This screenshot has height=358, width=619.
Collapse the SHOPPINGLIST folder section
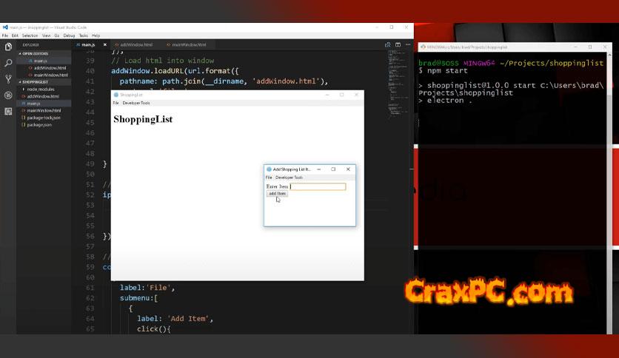pos(35,82)
